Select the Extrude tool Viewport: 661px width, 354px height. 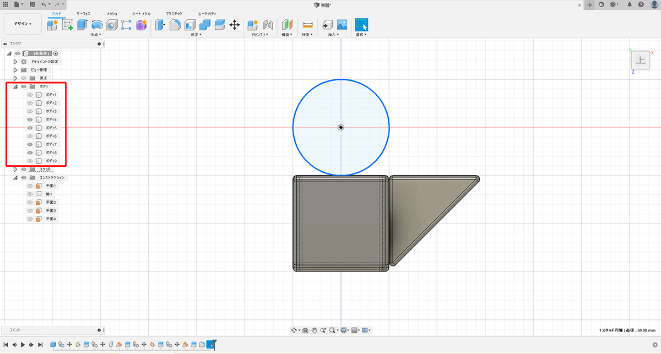click(x=82, y=25)
